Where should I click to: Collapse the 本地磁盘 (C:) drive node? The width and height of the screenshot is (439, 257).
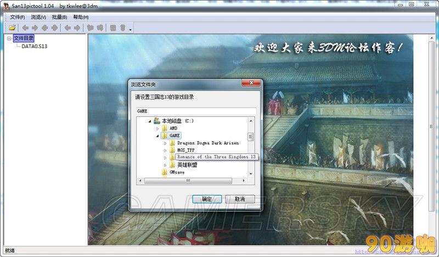click(x=150, y=121)
